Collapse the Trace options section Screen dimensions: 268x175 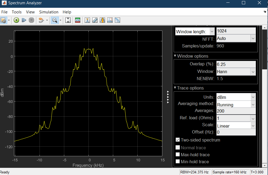click(x=176, y=88)
